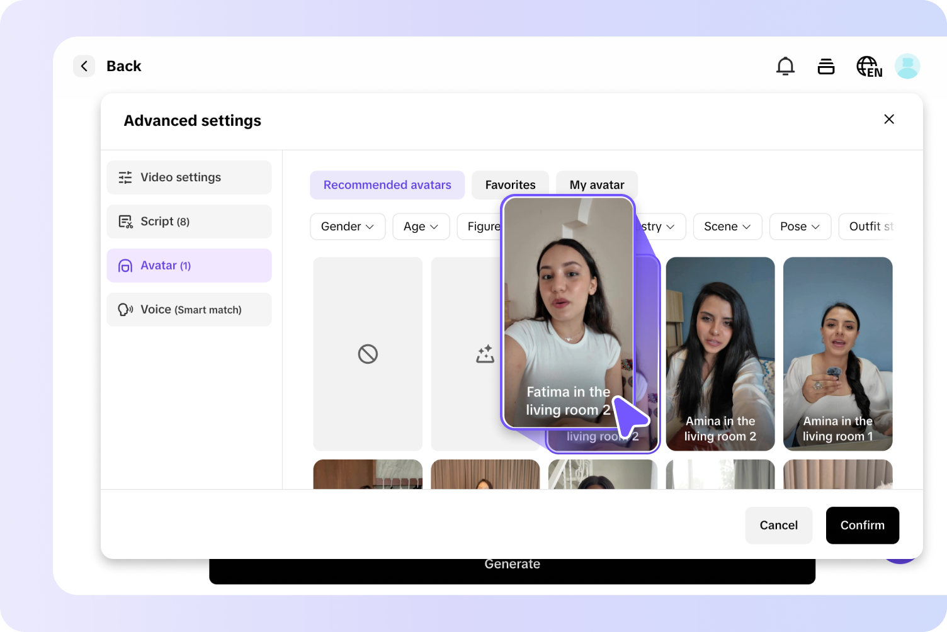Switch to the My avatar tab
The width and height of the screenshot is (947, 632).
597,185
